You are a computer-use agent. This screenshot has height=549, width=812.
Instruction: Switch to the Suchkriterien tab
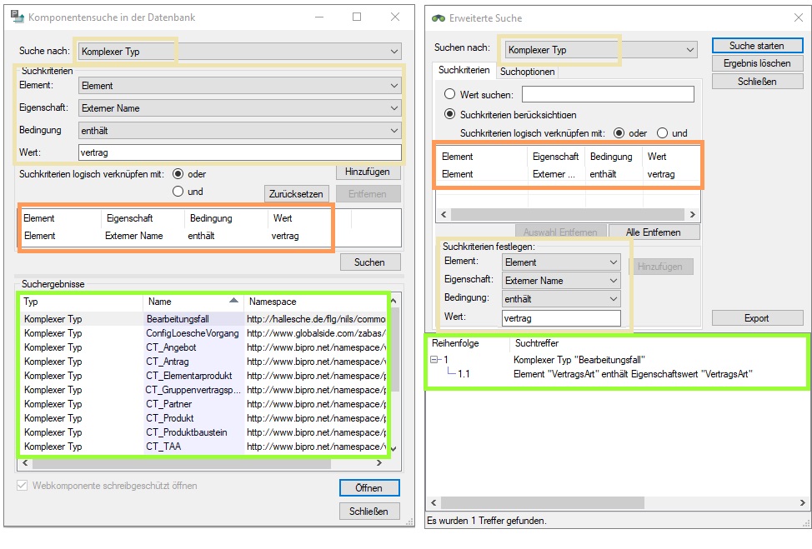(x=464, y=71)
